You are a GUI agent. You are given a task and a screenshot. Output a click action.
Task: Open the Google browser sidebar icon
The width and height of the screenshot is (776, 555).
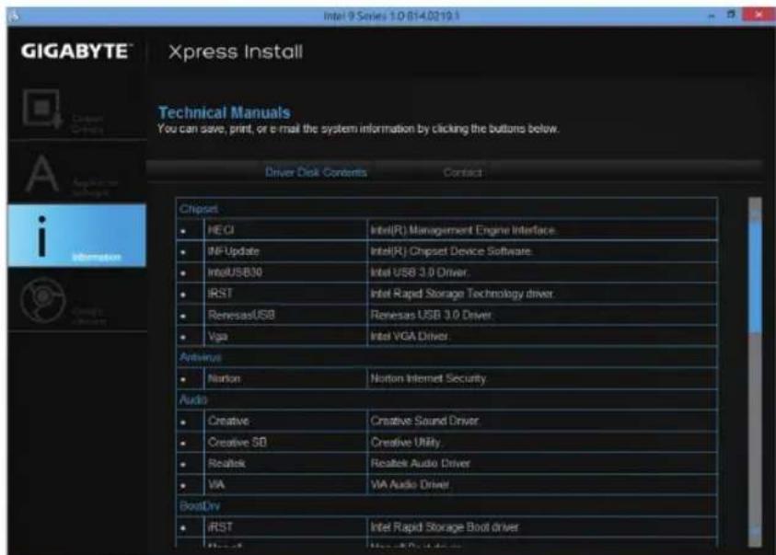(43, 300)
